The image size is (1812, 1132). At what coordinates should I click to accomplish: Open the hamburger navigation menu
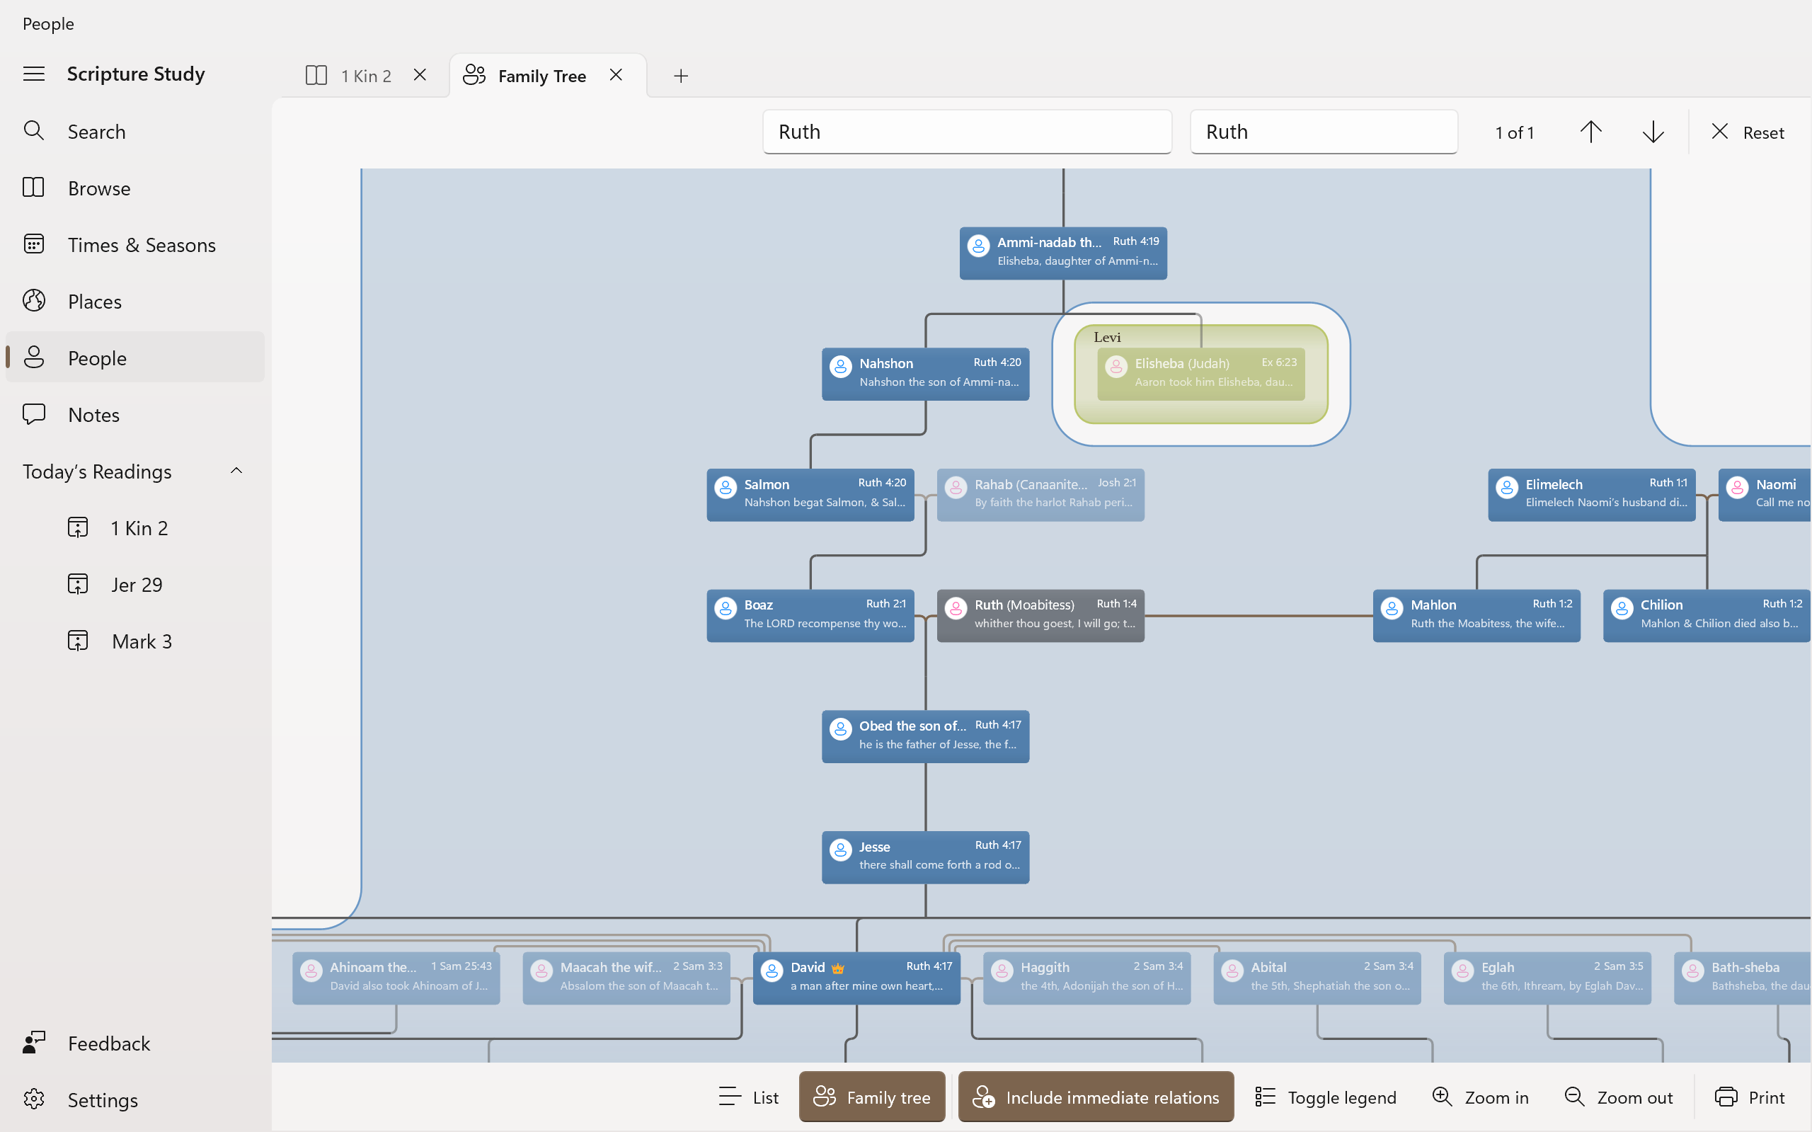34,74
